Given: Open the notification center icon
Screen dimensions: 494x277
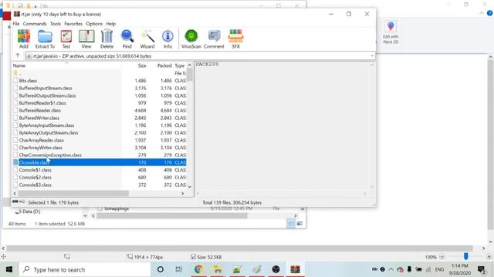Looking at the screenshot, I should (x=481, y=269).
